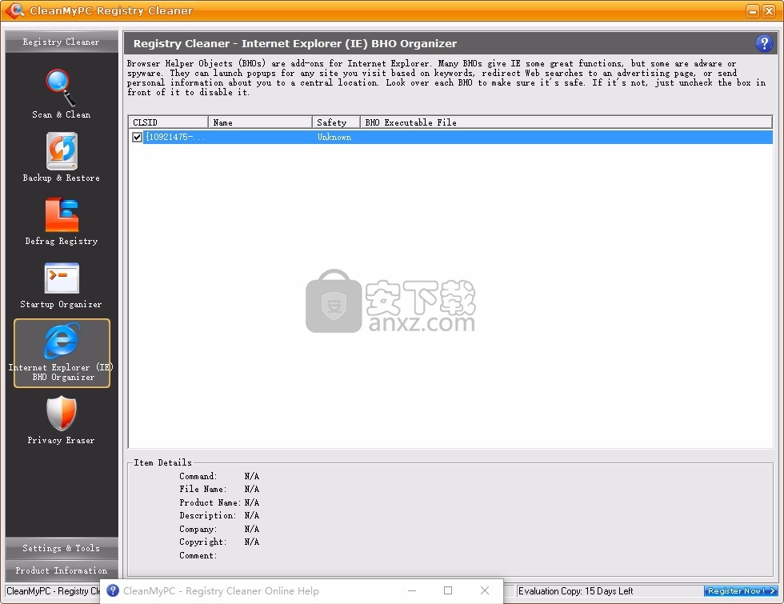The width and height of the screenshot is (784, 604).
Task: Open the Startup Organizer
Action: pos(61,285)
